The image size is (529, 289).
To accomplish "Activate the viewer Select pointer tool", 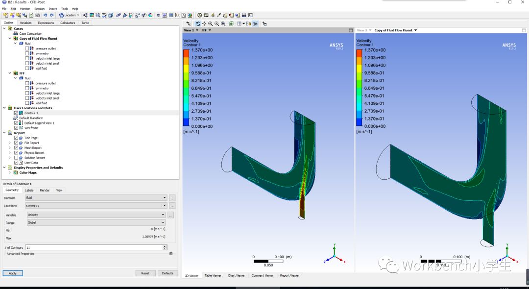I will 189,24.
